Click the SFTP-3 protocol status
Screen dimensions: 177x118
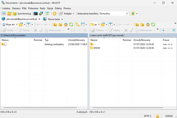tap(147, 116)
